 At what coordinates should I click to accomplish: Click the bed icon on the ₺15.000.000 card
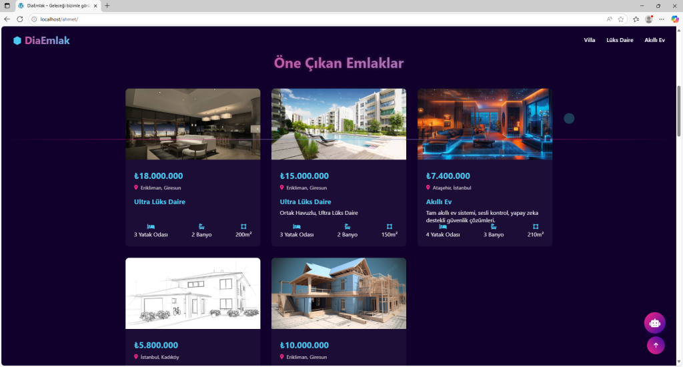tap(297, 227)
